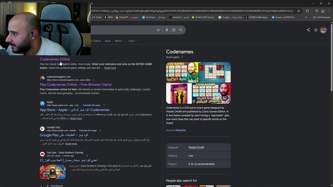Image resolution: width=333 pixels, height=187 pixels.
Task: Open the Google apps grid
Action: click(x=316, y=30)
